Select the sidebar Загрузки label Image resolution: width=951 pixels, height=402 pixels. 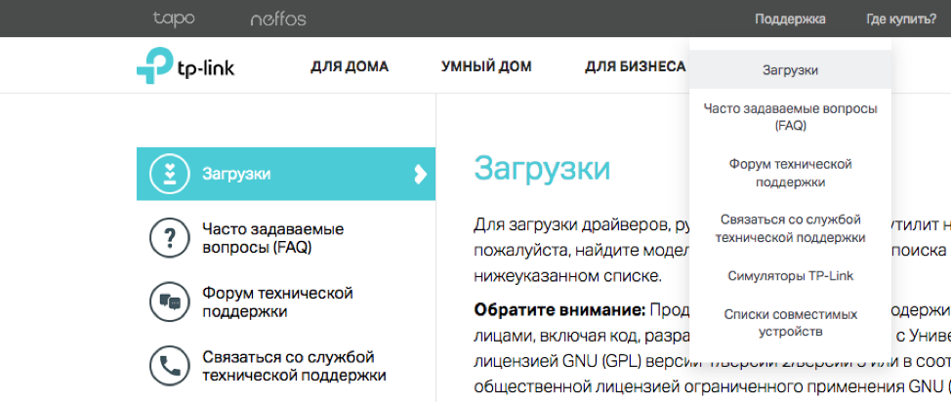click(236, 174)
